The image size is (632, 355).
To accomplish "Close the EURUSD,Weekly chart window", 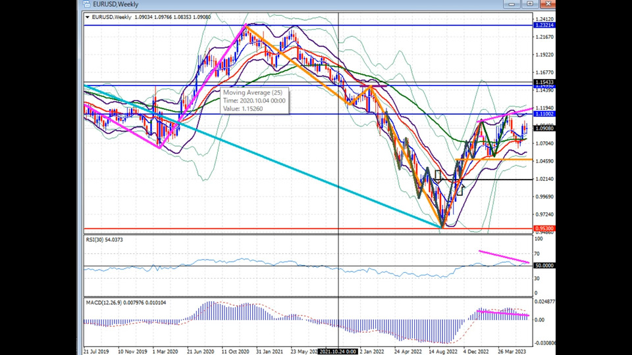I will tap(548, 4).
